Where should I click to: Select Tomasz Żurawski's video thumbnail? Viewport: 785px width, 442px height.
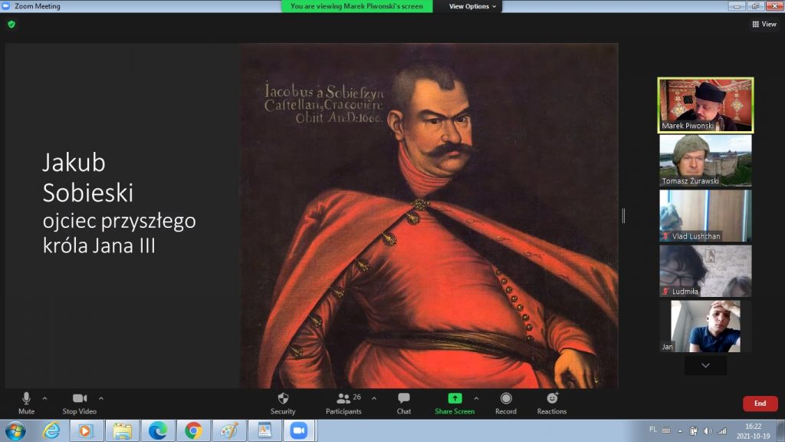point(705,160)
